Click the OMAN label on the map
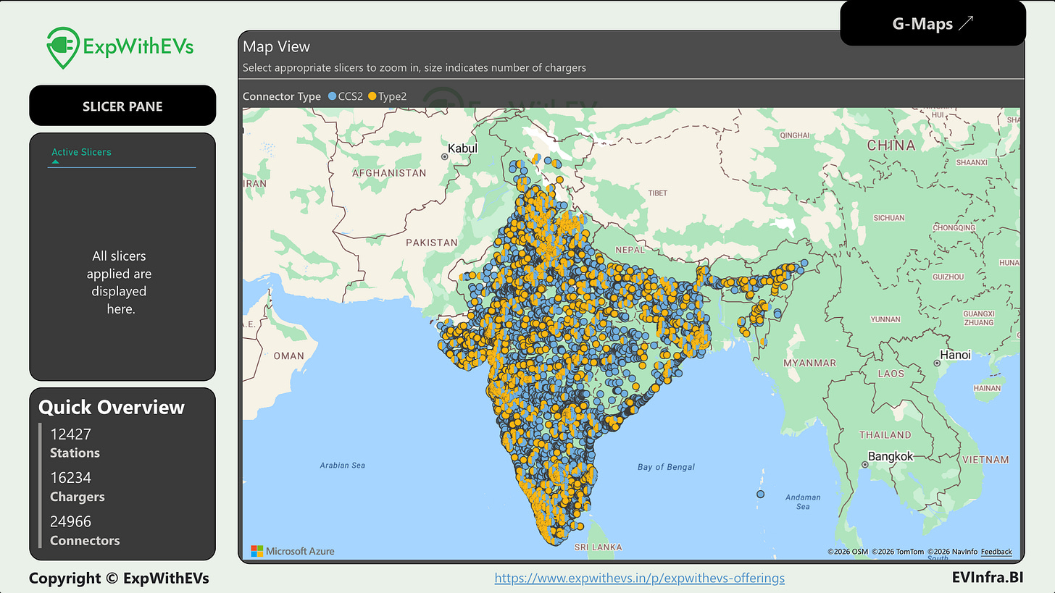This screenshot has width=1055, height=593. coord(289,356)
